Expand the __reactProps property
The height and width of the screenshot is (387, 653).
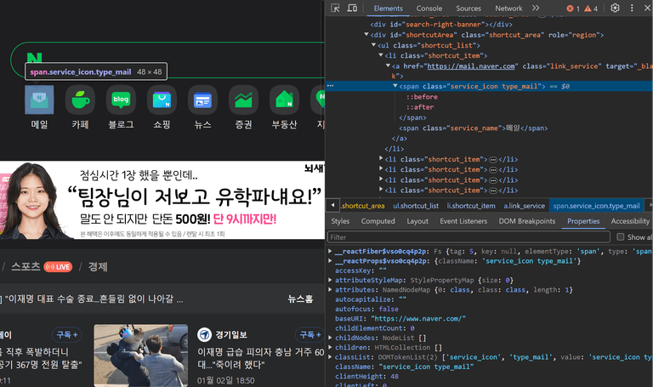coord(330,261)
